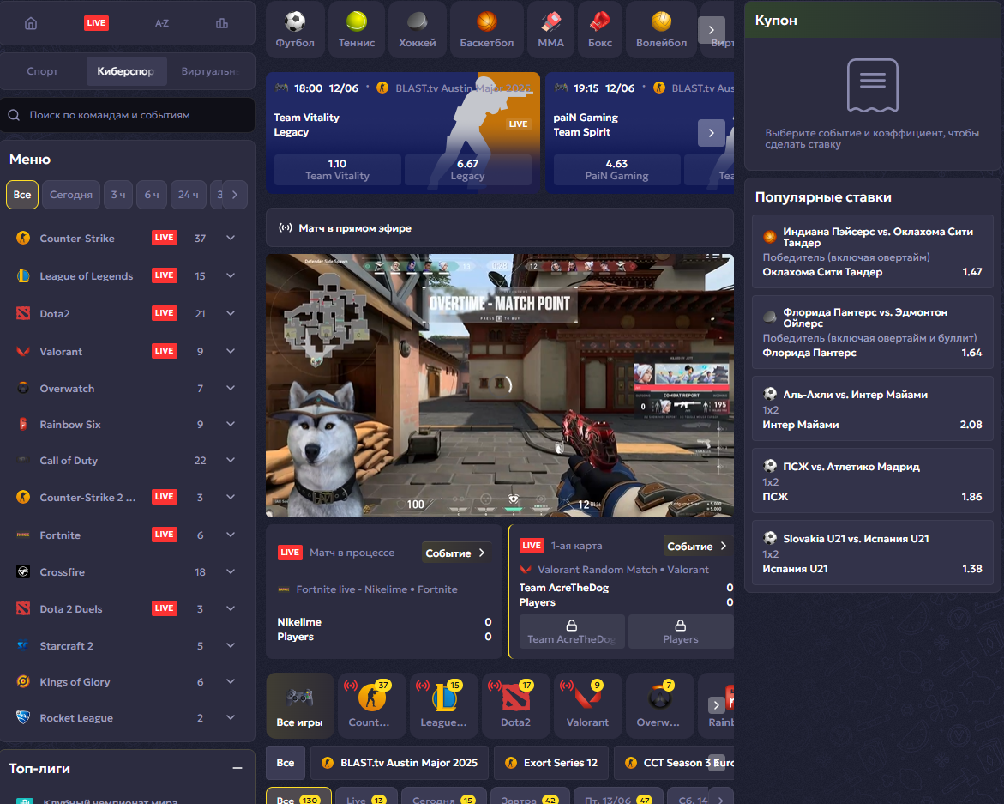The width and height of the screenshot is (1004, 804).
Task: Select the Бокс glove icon
Action: coord(600,29)
